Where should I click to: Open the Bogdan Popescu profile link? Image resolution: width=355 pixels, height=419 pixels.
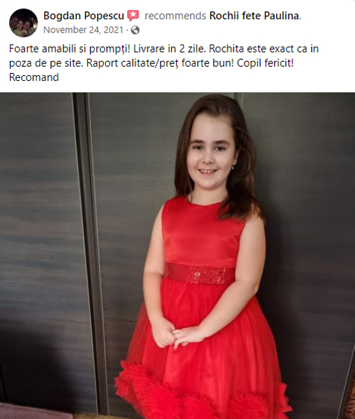pos(84,16)
